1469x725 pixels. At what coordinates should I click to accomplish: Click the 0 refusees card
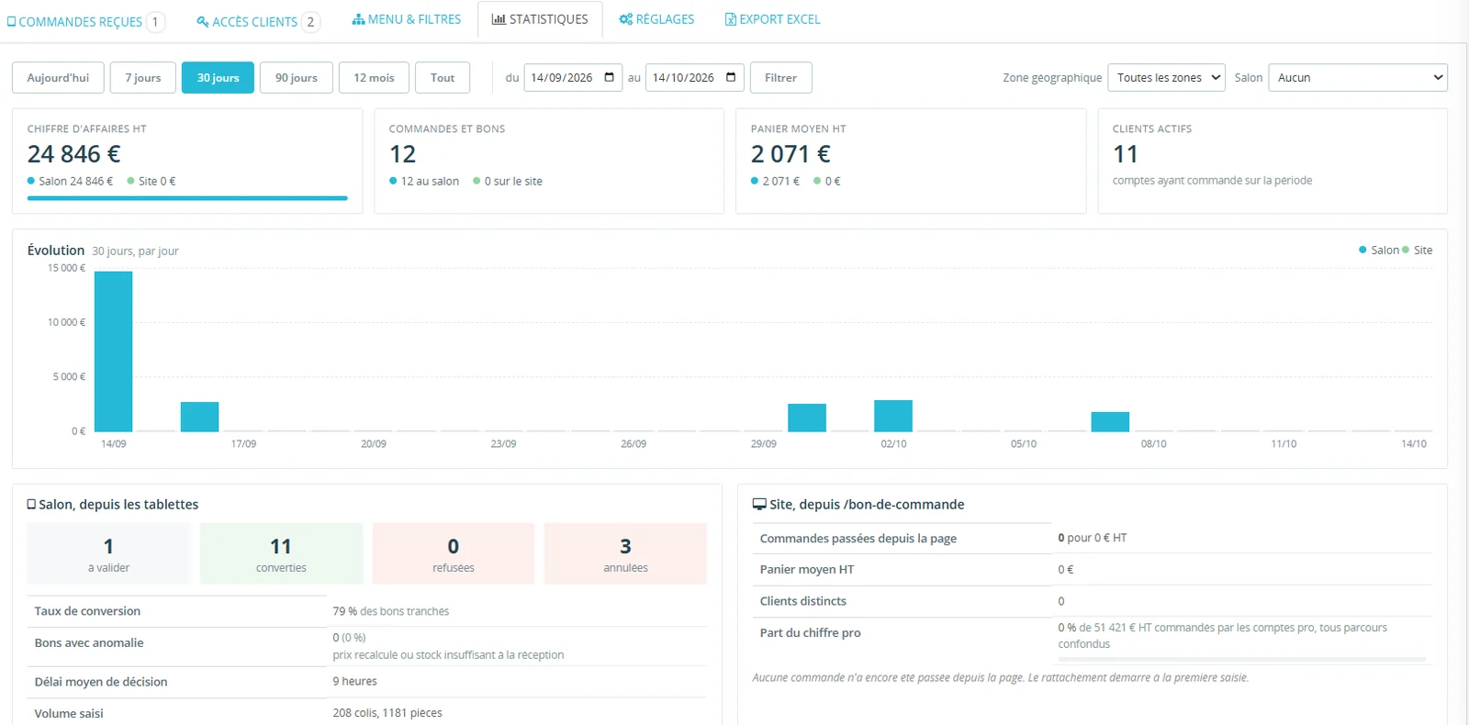(454, 553)
